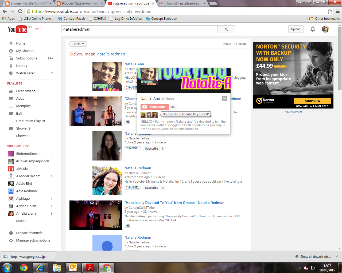Open the account avatar menu
Image resolution: width=342 pixels, height=273 pixels.
click(325, 29)
